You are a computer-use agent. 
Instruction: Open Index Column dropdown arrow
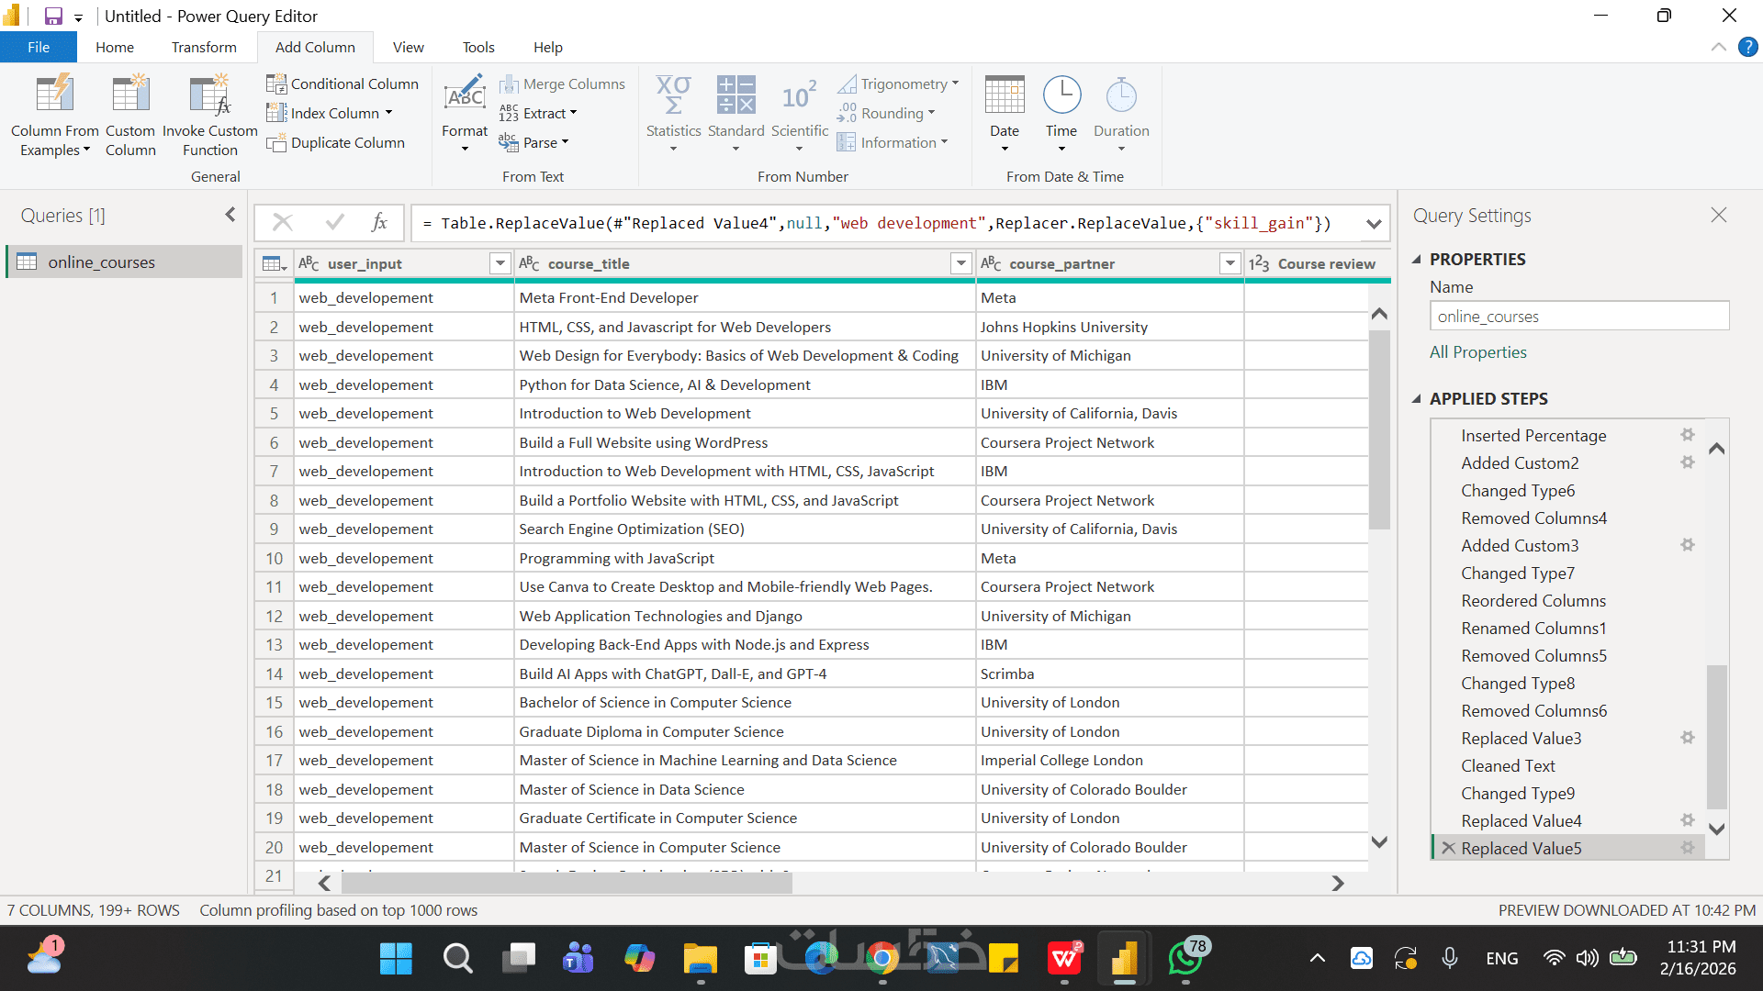point(389,113)
